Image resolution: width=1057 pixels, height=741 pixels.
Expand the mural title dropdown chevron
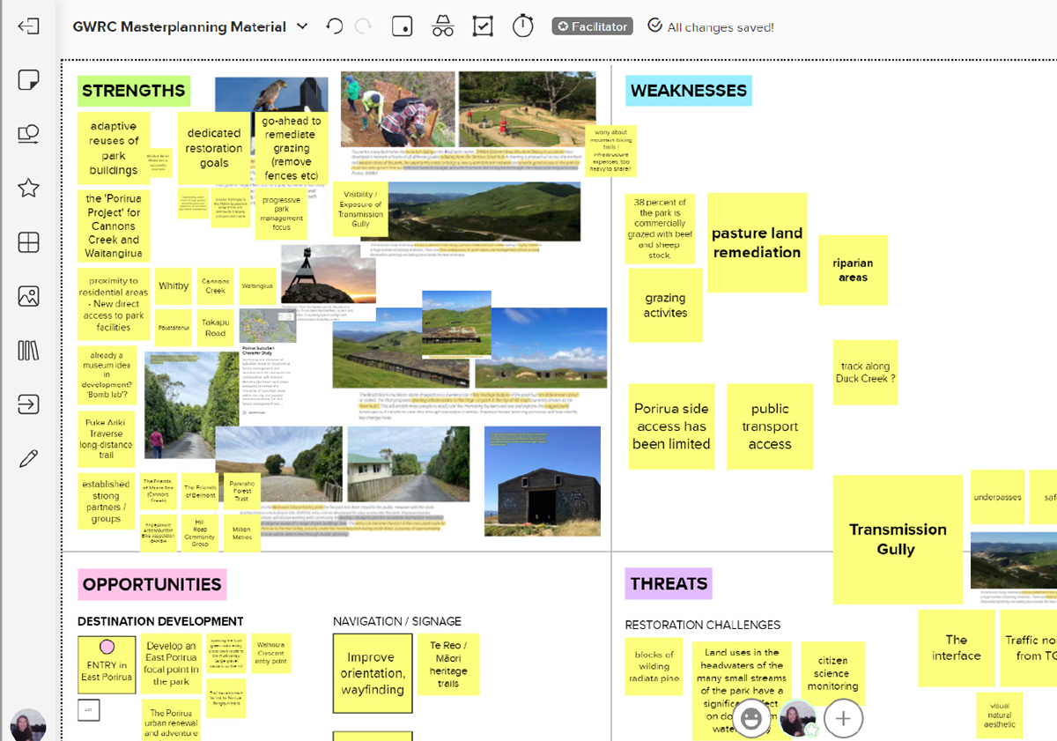(x=302, y=26)
